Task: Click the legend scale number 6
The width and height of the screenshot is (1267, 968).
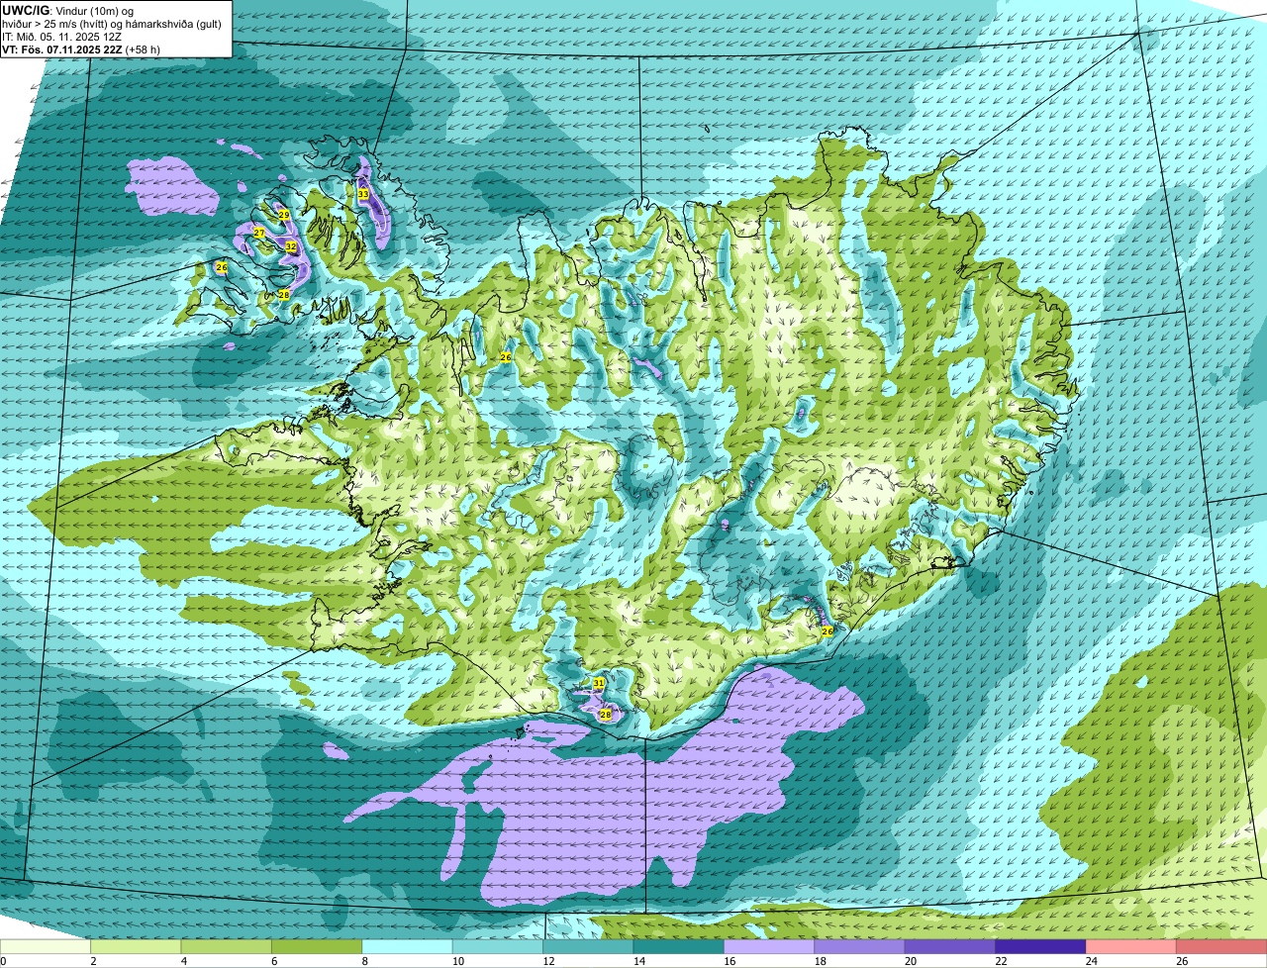Action: pos(273,961)
